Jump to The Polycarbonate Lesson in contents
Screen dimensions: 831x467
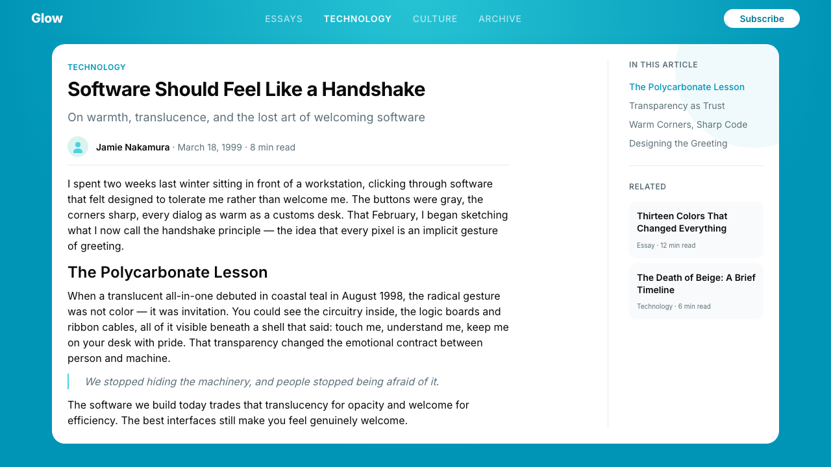tap(687, 87)
